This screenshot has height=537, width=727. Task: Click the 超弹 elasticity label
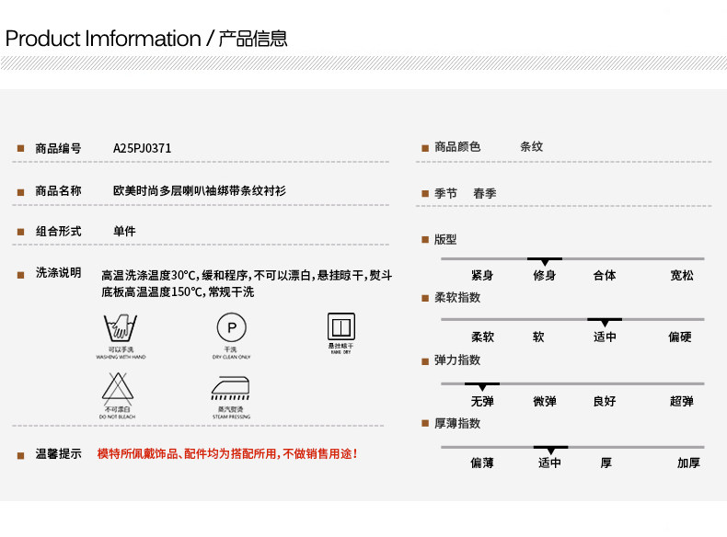coord(682,401)
